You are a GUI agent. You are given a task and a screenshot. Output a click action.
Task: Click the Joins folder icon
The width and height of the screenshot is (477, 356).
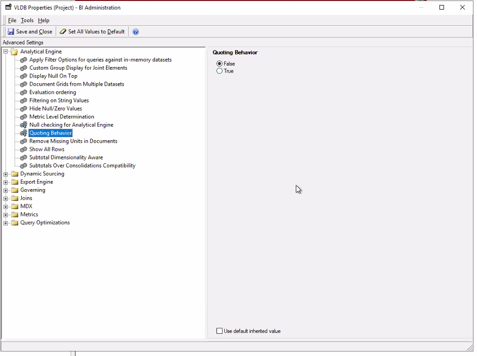coord(14,198)
